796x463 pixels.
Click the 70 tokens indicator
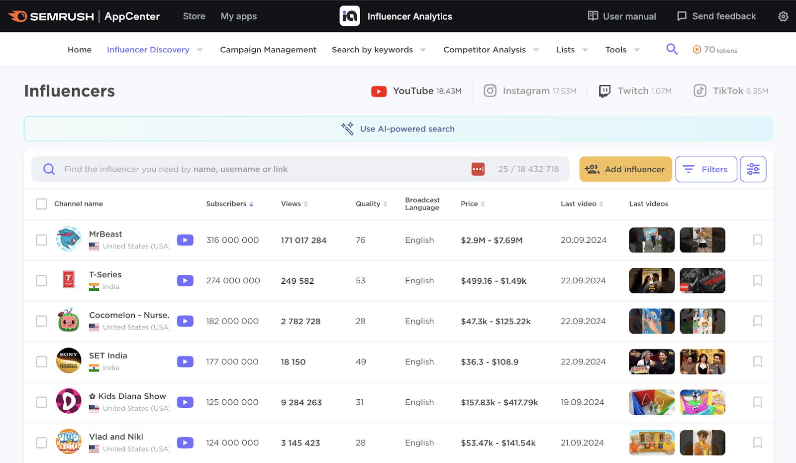[715, 50]
